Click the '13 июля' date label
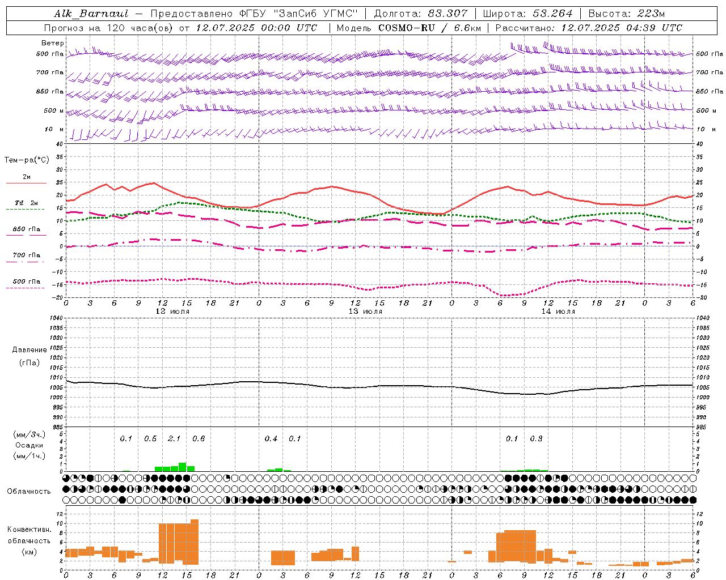Image resolution: width=726 pixels, height=580 pixels. 365,312
